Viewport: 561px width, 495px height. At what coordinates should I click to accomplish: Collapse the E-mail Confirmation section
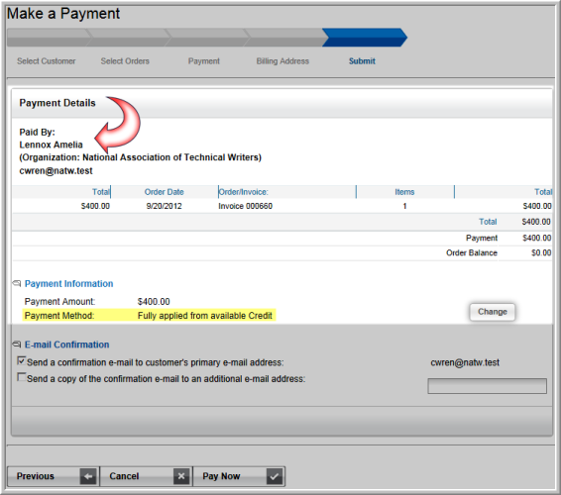tap(67, 345)
